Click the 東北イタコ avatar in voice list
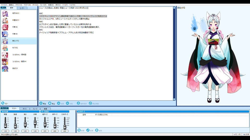Image resolution: width=250 pixels, height=140 pixels. (x=5, y=41)
